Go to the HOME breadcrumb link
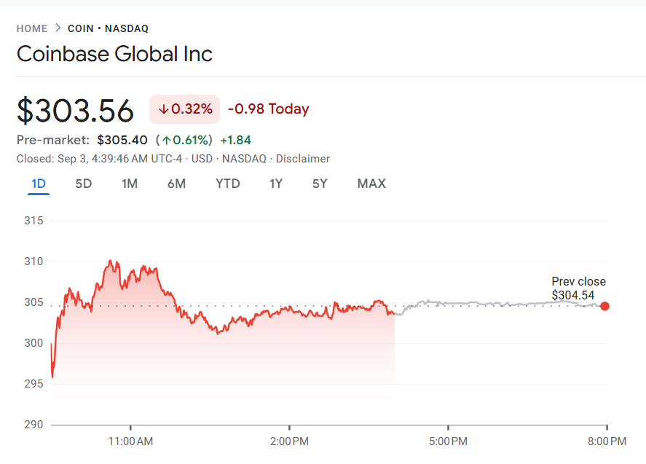The image size is (646, 464). click(x=32, y=28)
